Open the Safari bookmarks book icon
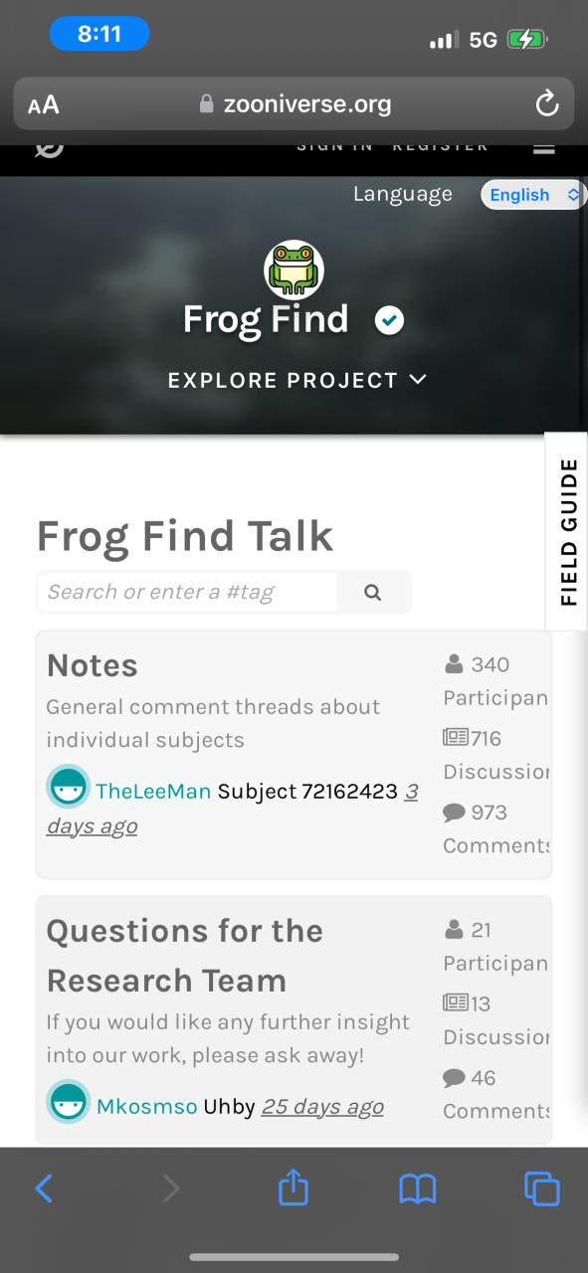588x1273 pixels. [x=418, y=1188]
